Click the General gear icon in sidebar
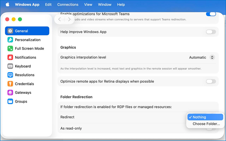The width and height of the screenshot is (226, 141). pyautogui.click(x=10, y=31)
